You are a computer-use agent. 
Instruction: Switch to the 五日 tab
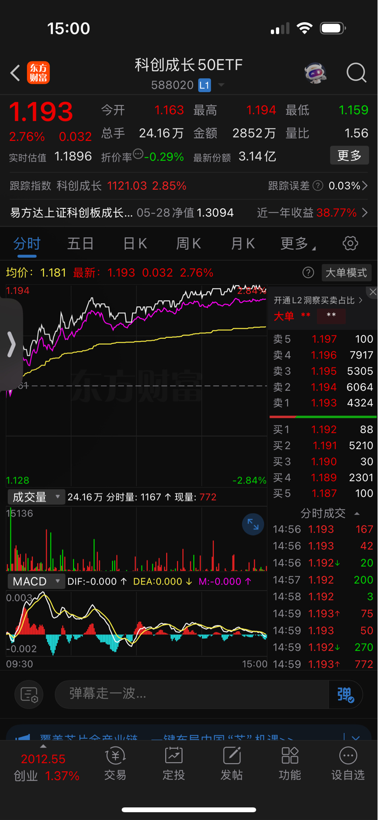coord(81,243)
